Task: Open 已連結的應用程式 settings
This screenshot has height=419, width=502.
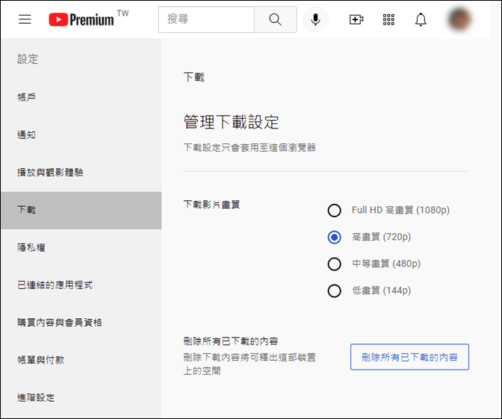Action: point(81,285)
